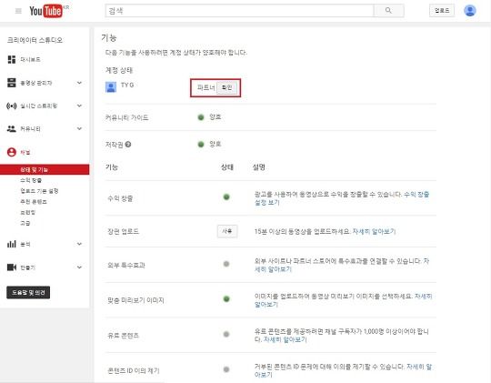Open the hamburger guide menu icon
Viewport: 491px width, 383px height.
[x=18, y=11]
